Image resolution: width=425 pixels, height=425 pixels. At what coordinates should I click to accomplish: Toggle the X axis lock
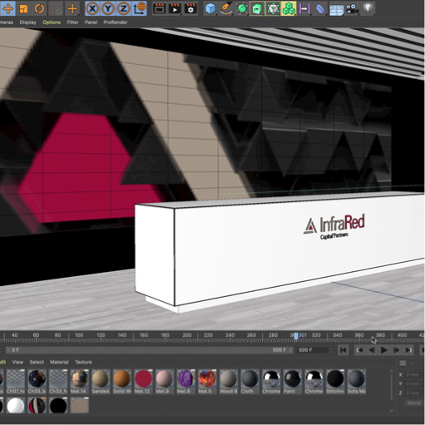point(92,8)
